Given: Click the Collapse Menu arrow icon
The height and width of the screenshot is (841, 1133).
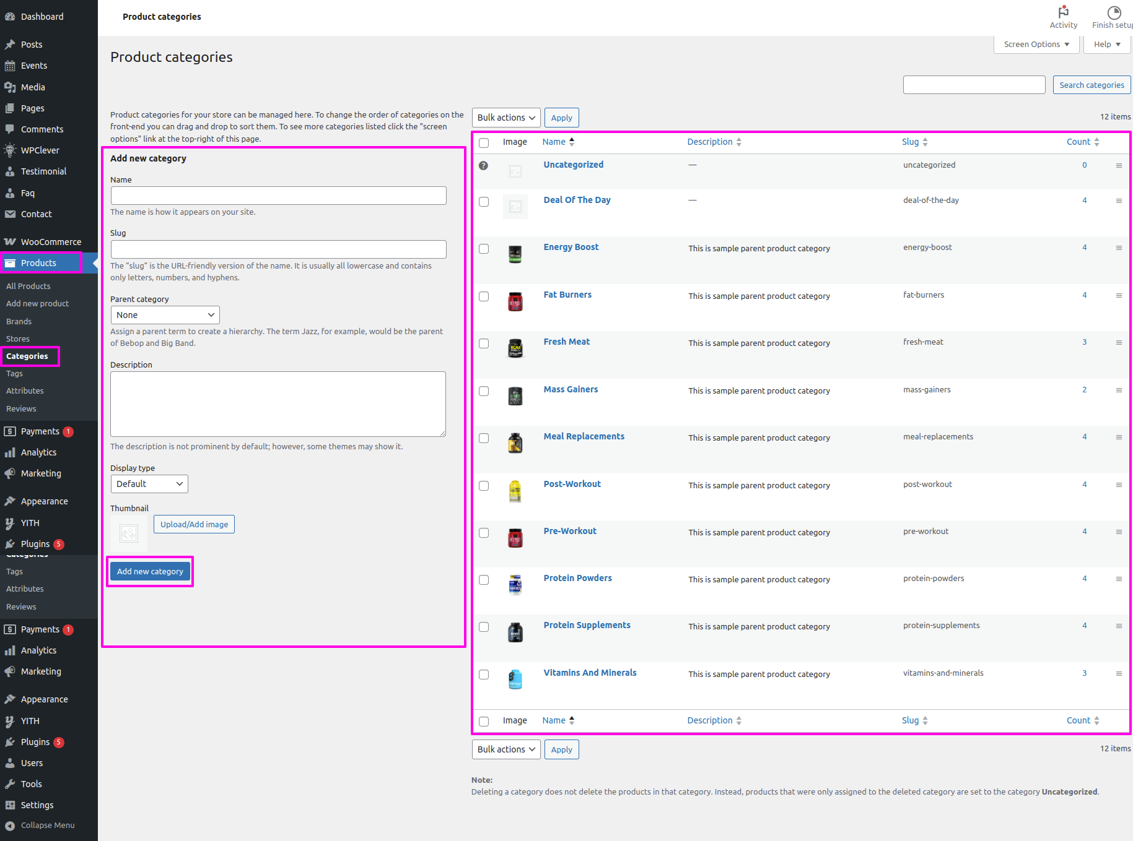Looking at the screenshot, I should [x=10, y=826].
